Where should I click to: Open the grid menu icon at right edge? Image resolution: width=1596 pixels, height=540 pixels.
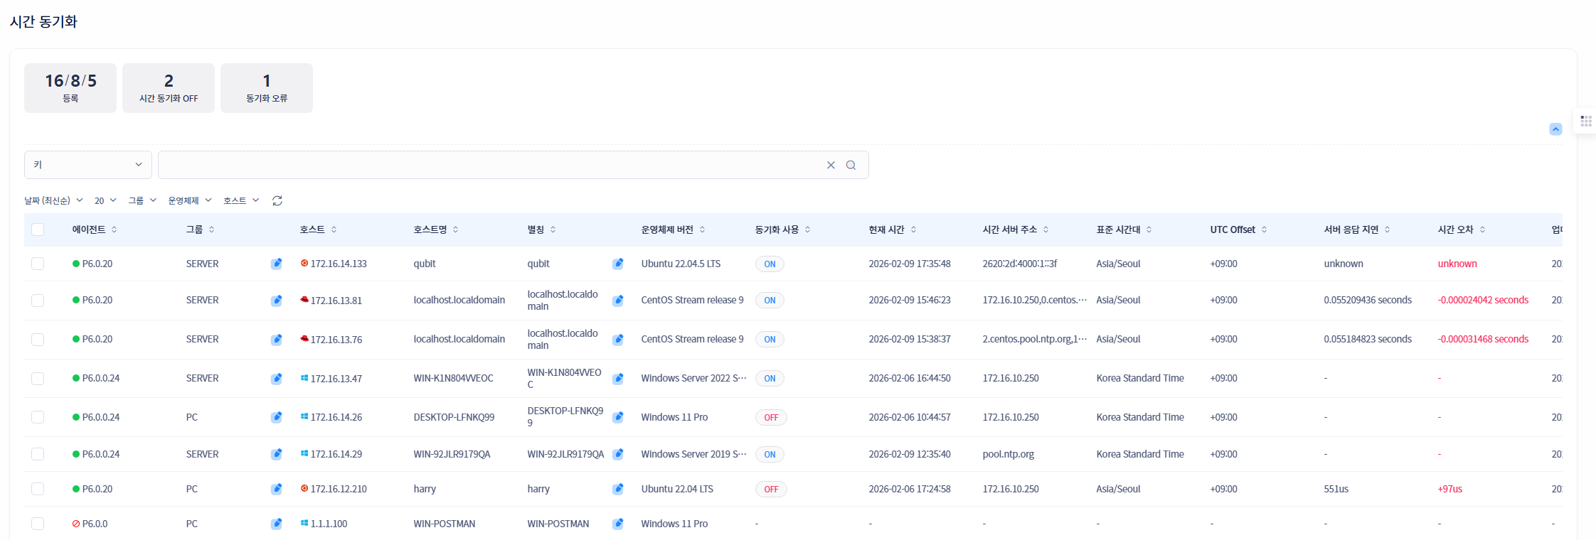[x=1585, y=121]
